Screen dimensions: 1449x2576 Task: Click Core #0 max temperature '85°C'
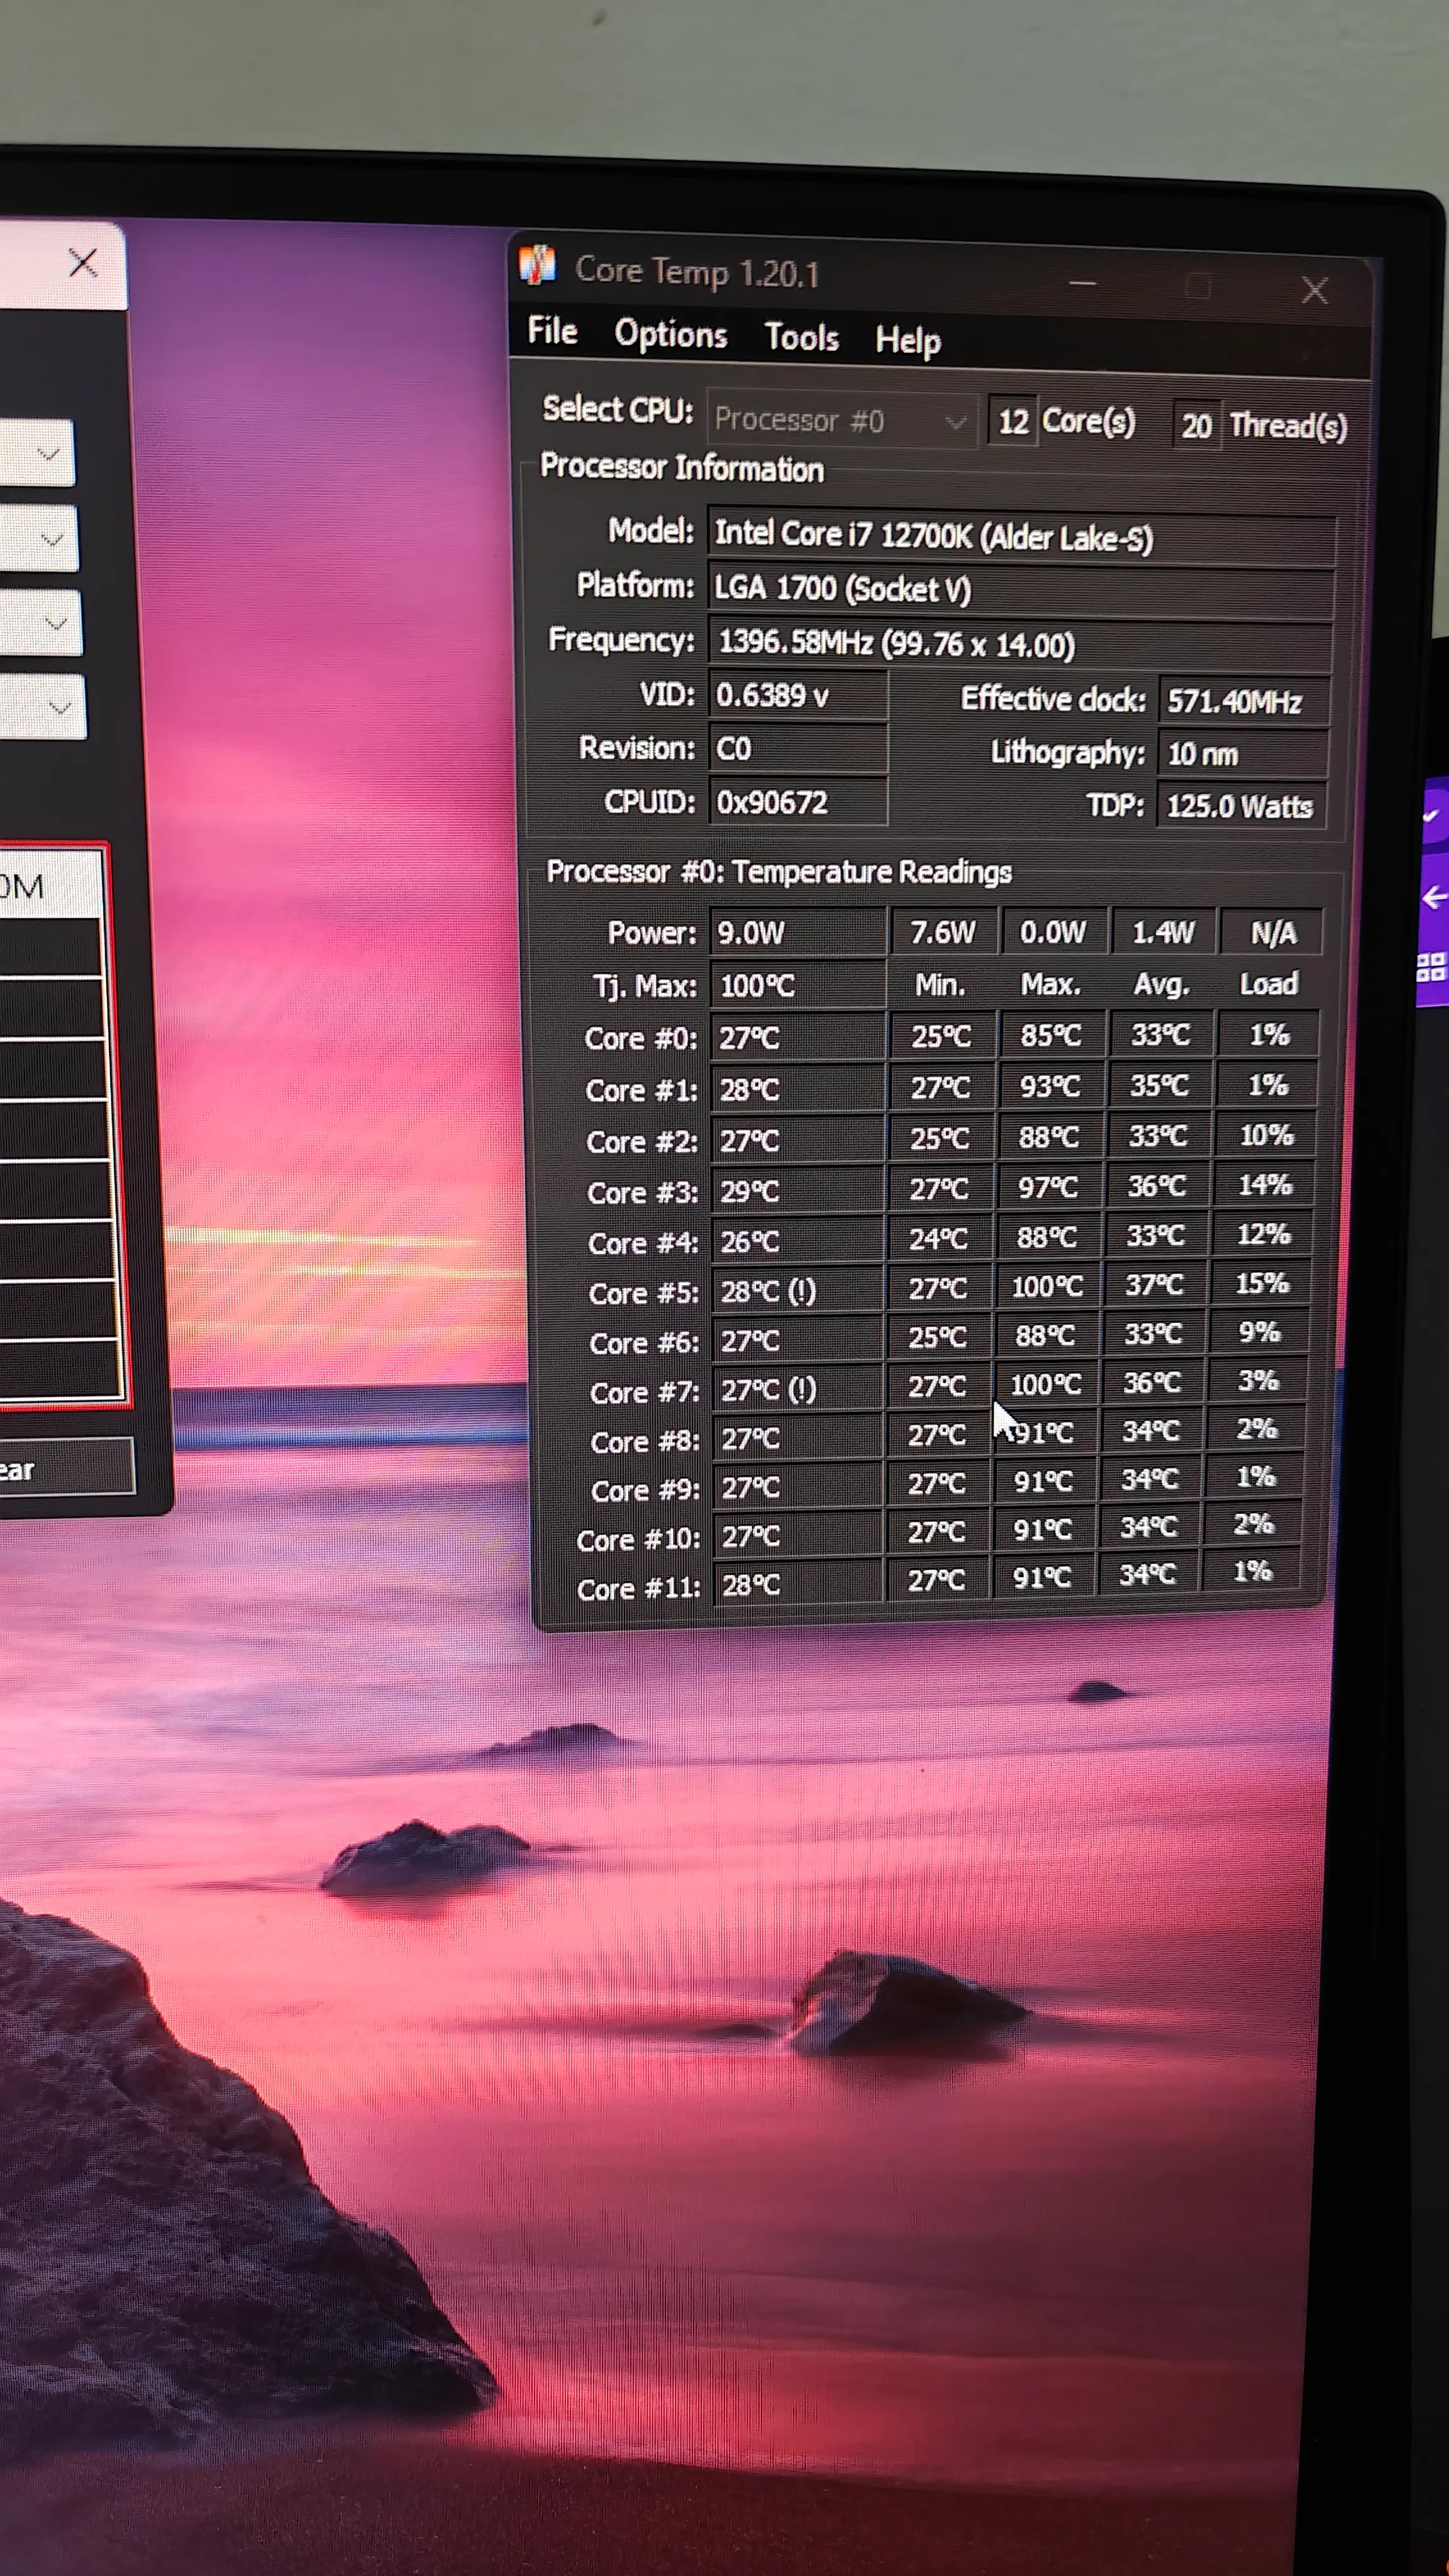[x=1051, y=1035]
